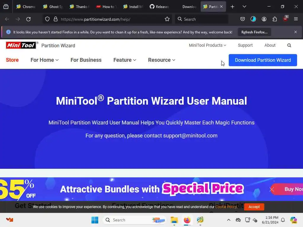This screenshot has height=227, width=303.
Task: Open File Explorer from taskbar
Action: tap(174, 220)
